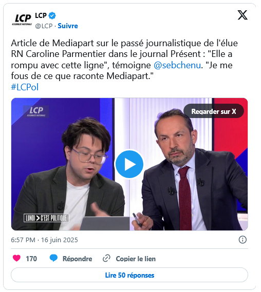Select Copier le lien
Image resolution: width=261 pixels, height=292 pixels.
tap(136, 259)
